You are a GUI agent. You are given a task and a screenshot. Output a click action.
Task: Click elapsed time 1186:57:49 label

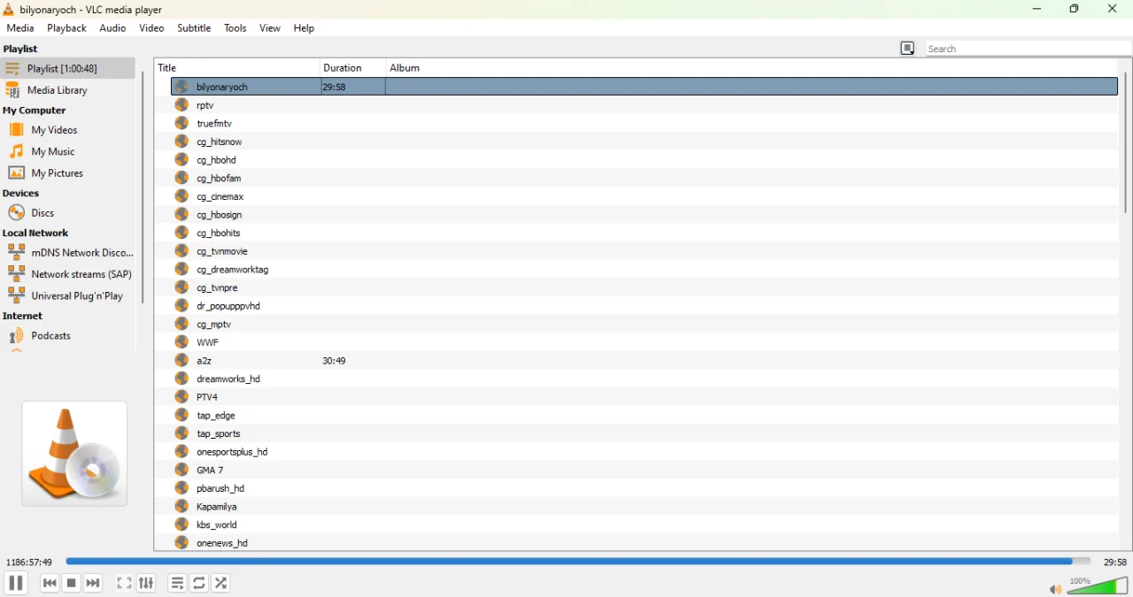point(29,563)
